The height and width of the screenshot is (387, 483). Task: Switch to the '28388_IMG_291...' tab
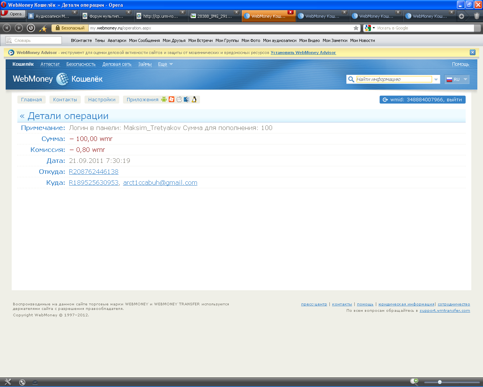click(x=214, y=16)
